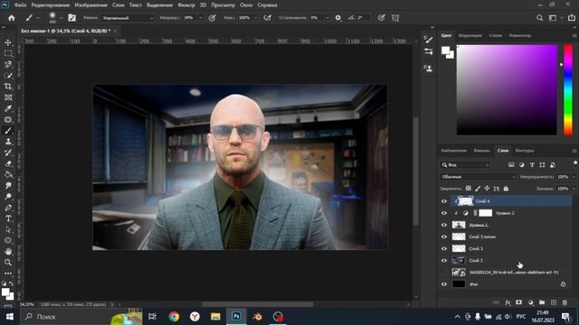Select the Clone Stamp tool

(x=8, y=142)
